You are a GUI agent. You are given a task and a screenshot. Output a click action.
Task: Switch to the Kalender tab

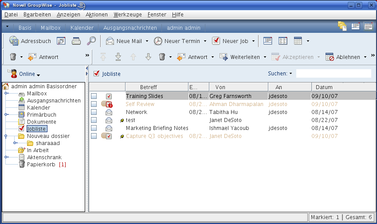pyautogui.click(x=82, y=28)
